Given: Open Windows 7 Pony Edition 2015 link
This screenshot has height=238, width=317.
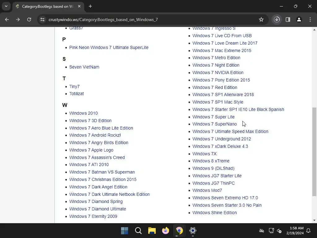Looking at the screenshot, I should 221,80.
